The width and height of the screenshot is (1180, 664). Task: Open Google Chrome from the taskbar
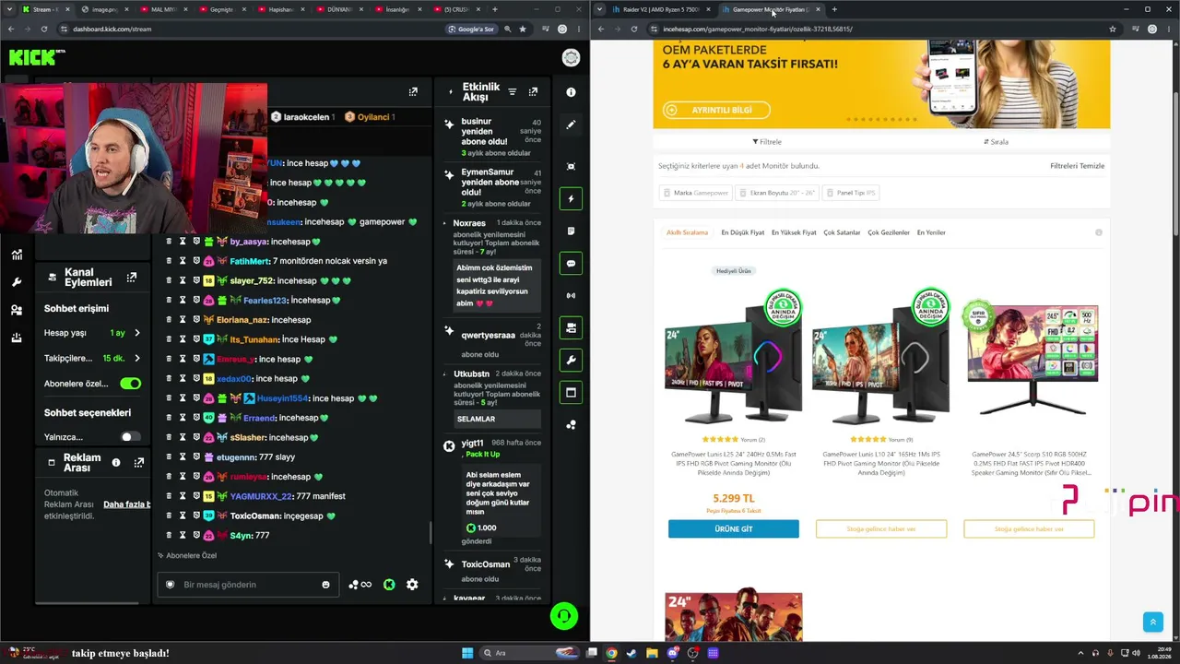(611, 653)
